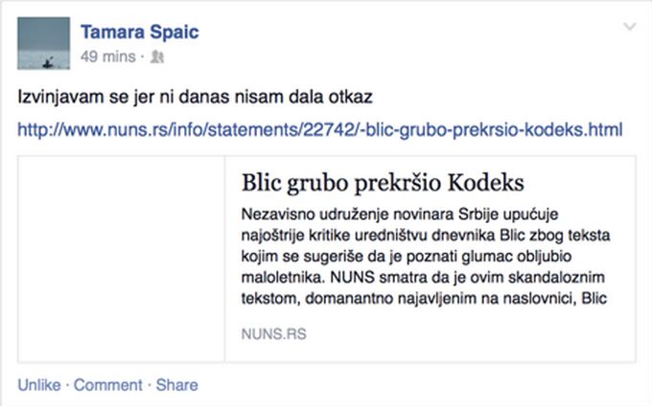Open the nuns.rs statements URL link

click(320, 127)
